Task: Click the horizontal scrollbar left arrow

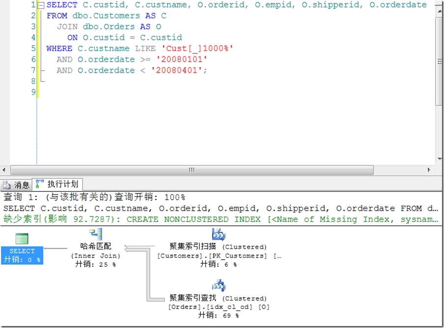Action: point(4,170)
